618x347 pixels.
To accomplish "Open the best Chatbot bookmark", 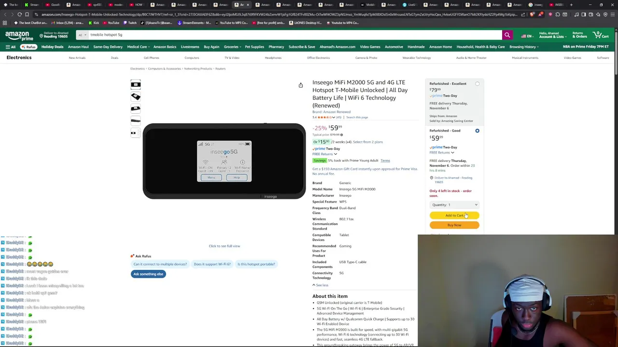I will (31, 23).
